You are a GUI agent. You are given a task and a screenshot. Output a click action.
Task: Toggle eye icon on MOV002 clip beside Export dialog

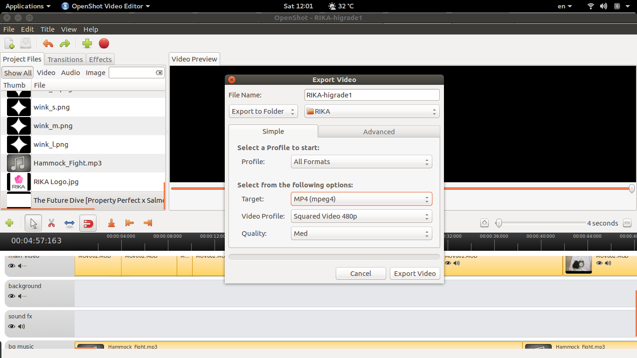coord(448,263)
